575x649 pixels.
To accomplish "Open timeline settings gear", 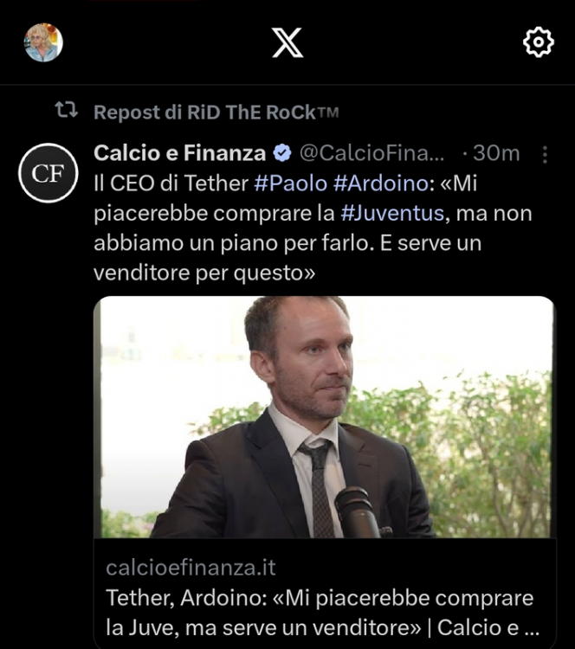I will click(x=539, y=42).
